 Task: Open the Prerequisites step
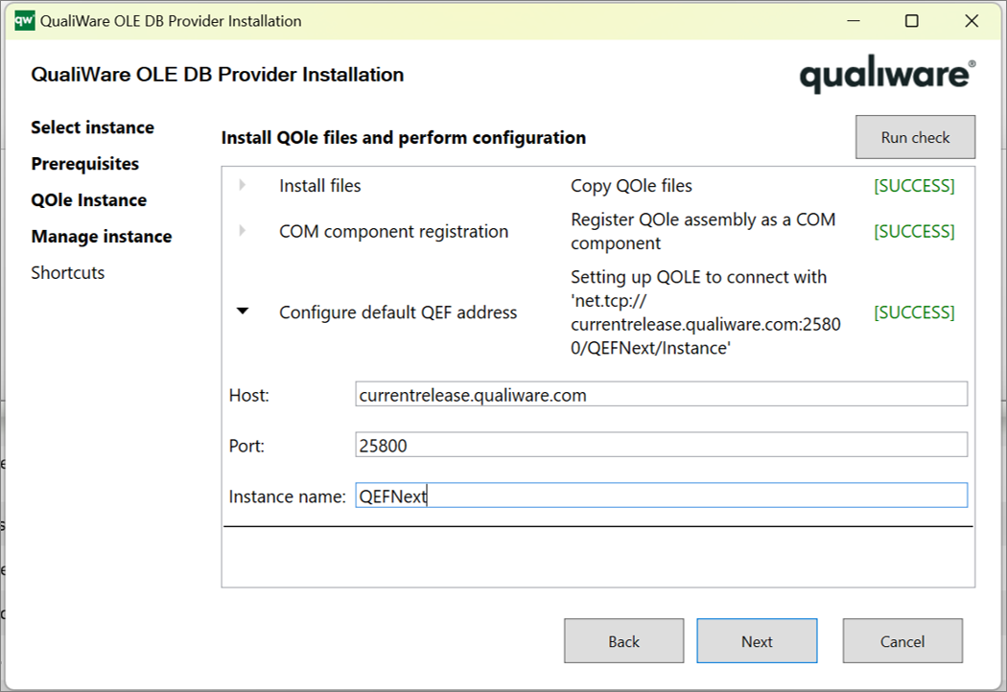coord(84,164)
